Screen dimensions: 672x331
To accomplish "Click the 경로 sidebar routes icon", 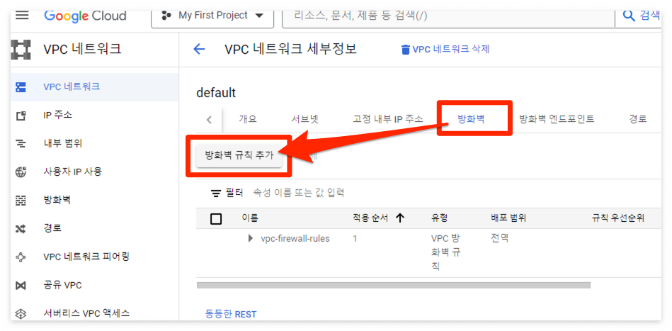I will pos(21,228).
